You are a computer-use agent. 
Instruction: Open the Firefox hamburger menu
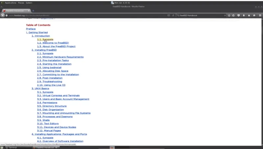click(260, 15)
